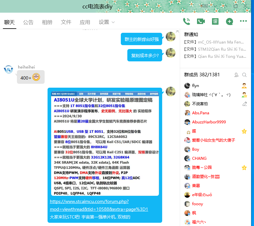Start a group voice call
This screenshot has height=226, width=254.
187,21
